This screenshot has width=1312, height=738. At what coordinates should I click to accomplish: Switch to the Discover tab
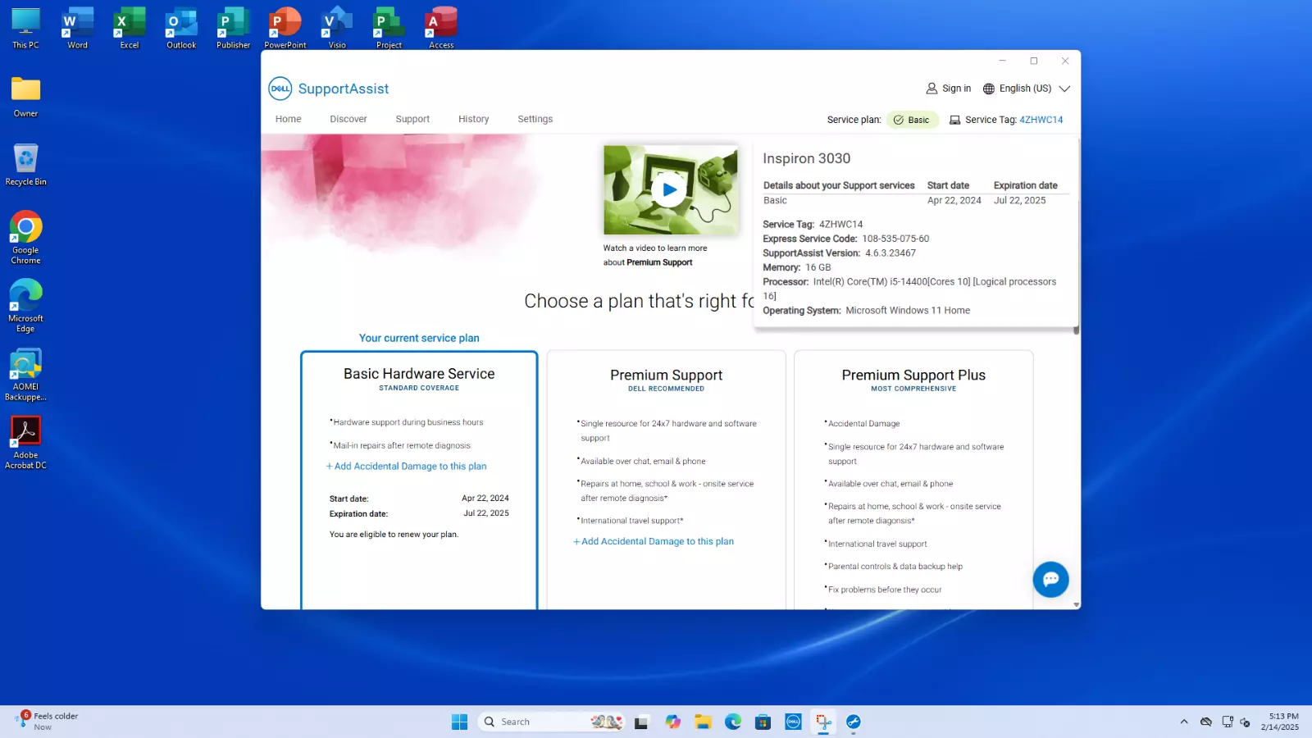pos(348,119)
